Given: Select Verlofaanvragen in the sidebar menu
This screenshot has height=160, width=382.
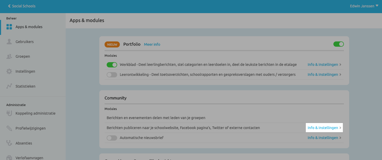Looking at the screenshot, I should (30, 157).
